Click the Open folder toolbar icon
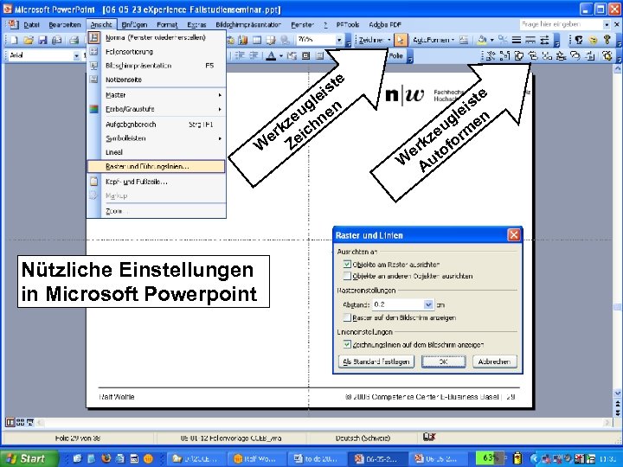Image resolution: width=623 pixels, height=467 pixels. point(29,40)
